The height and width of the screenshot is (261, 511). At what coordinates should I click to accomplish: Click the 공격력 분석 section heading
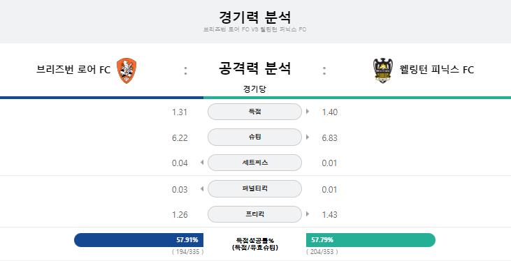(x=254, y=68)
